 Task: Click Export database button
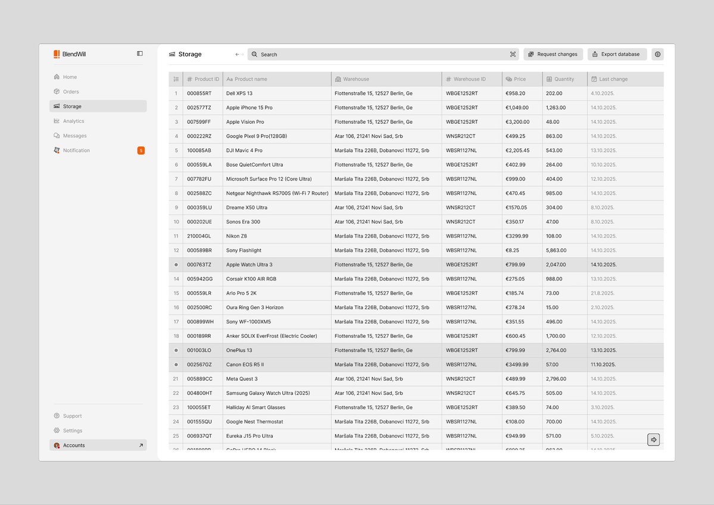pos(617,54)
